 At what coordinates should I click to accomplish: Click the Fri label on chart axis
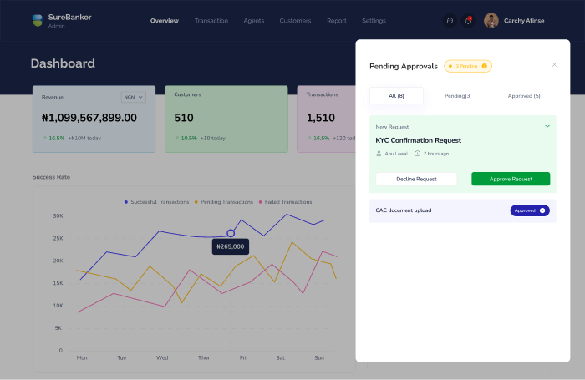[x=243, y=357]
